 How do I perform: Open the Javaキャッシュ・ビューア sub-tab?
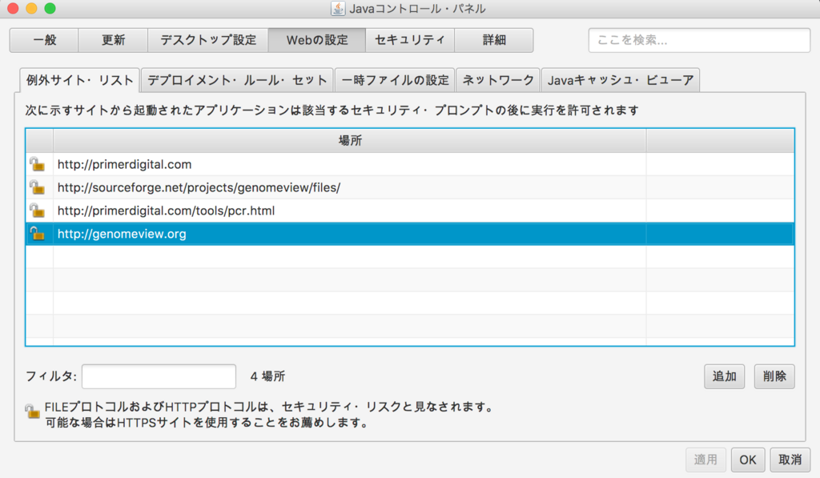(x=621, y=80)
